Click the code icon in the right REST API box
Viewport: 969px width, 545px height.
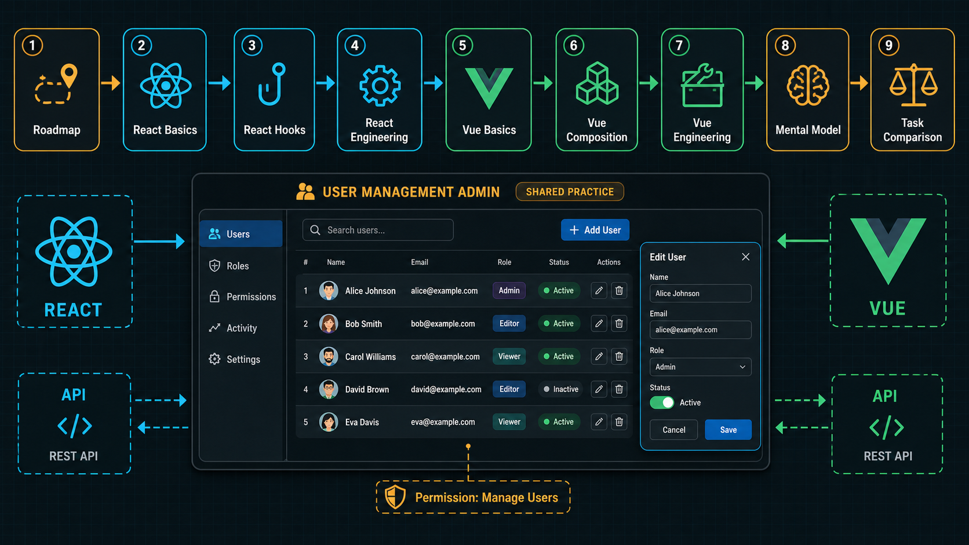click(887, 427)
